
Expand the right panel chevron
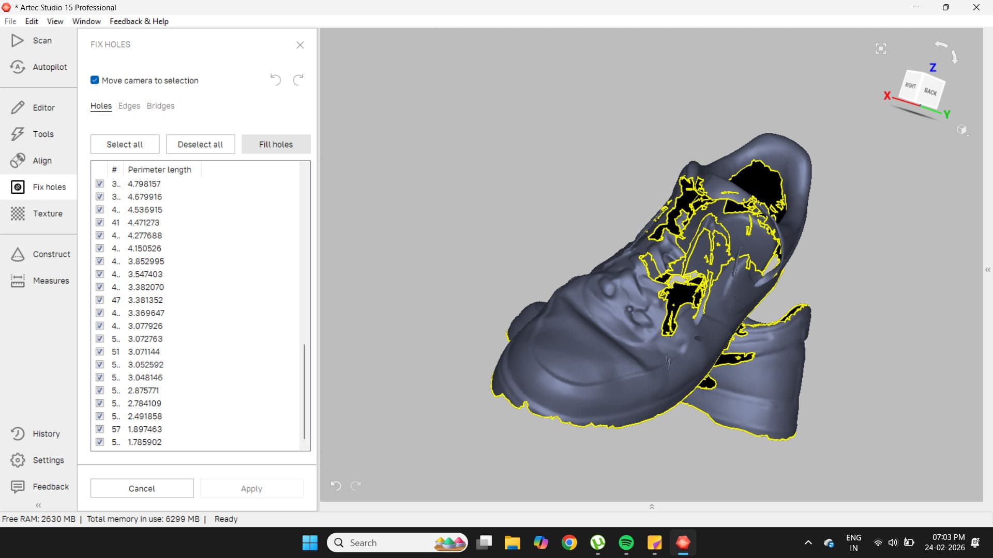coord(988,270)
